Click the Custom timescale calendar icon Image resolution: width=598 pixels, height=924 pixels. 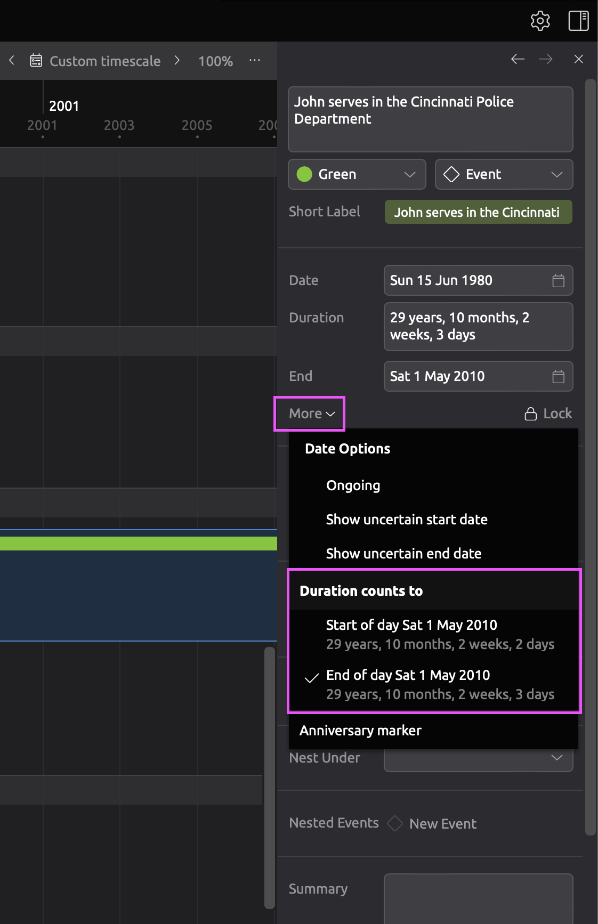(x=36, y=61)
